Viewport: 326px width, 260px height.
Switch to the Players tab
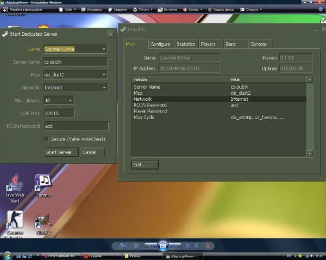point(211,44)
